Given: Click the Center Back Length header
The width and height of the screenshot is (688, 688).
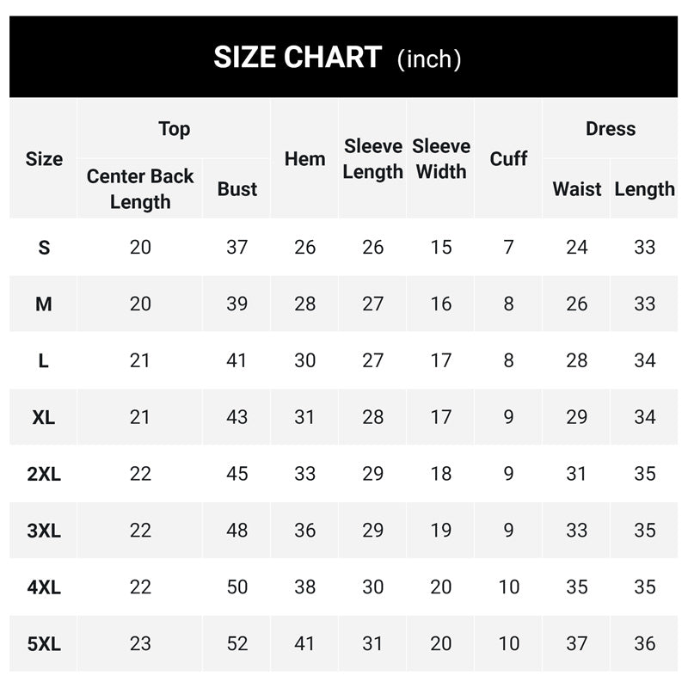Looking at the screenshot, I should coord(140,189).
